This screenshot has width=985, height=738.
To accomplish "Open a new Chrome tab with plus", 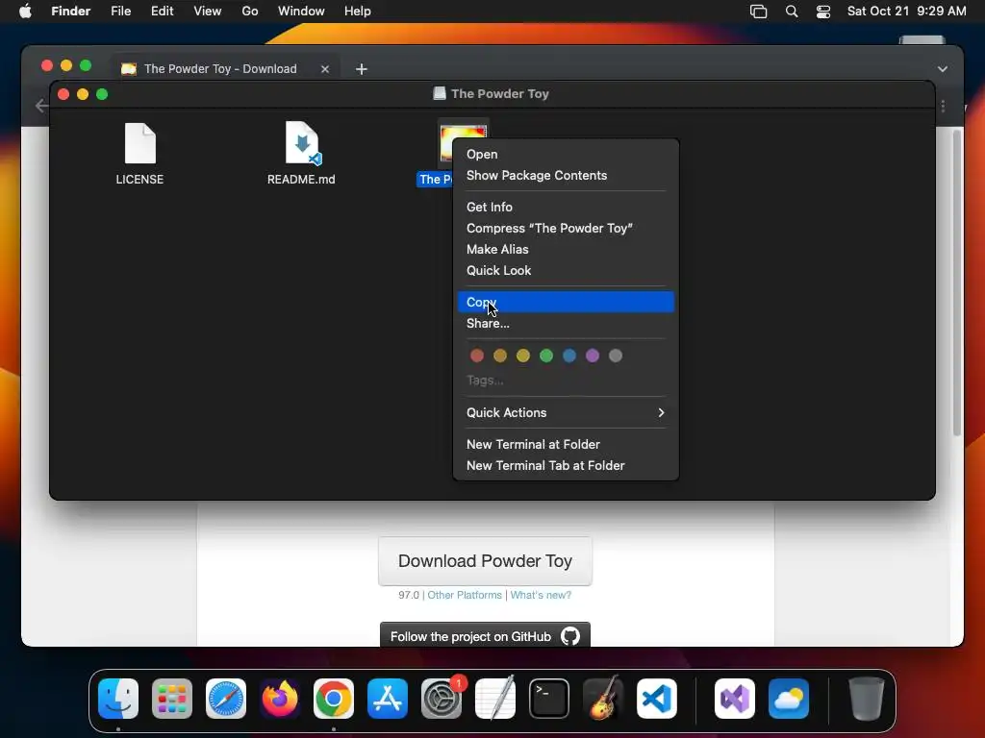I will coord(362,69).
